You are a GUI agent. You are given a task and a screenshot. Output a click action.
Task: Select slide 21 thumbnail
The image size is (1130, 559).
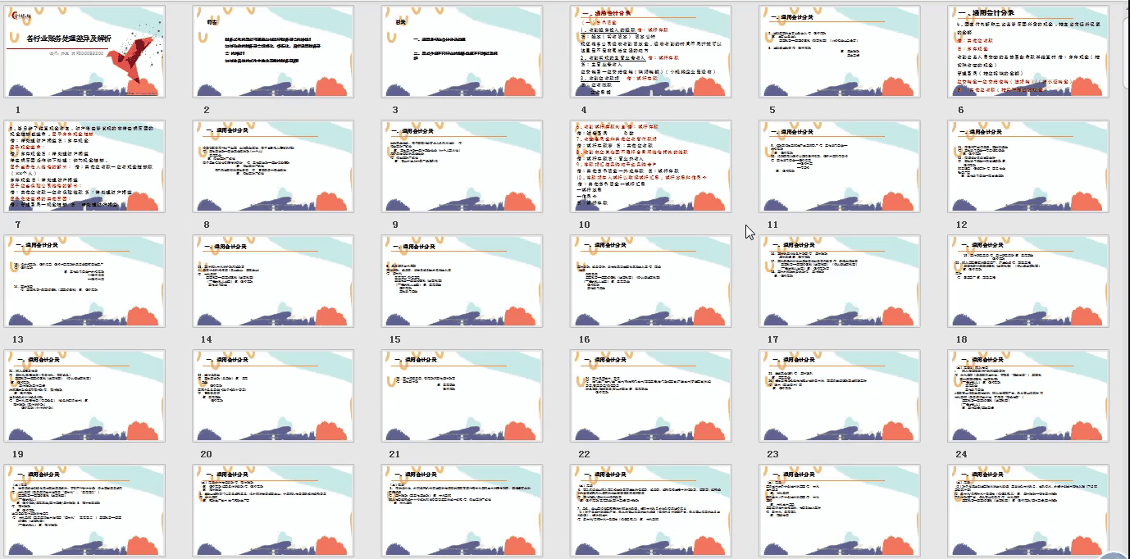tap(462, 396)
